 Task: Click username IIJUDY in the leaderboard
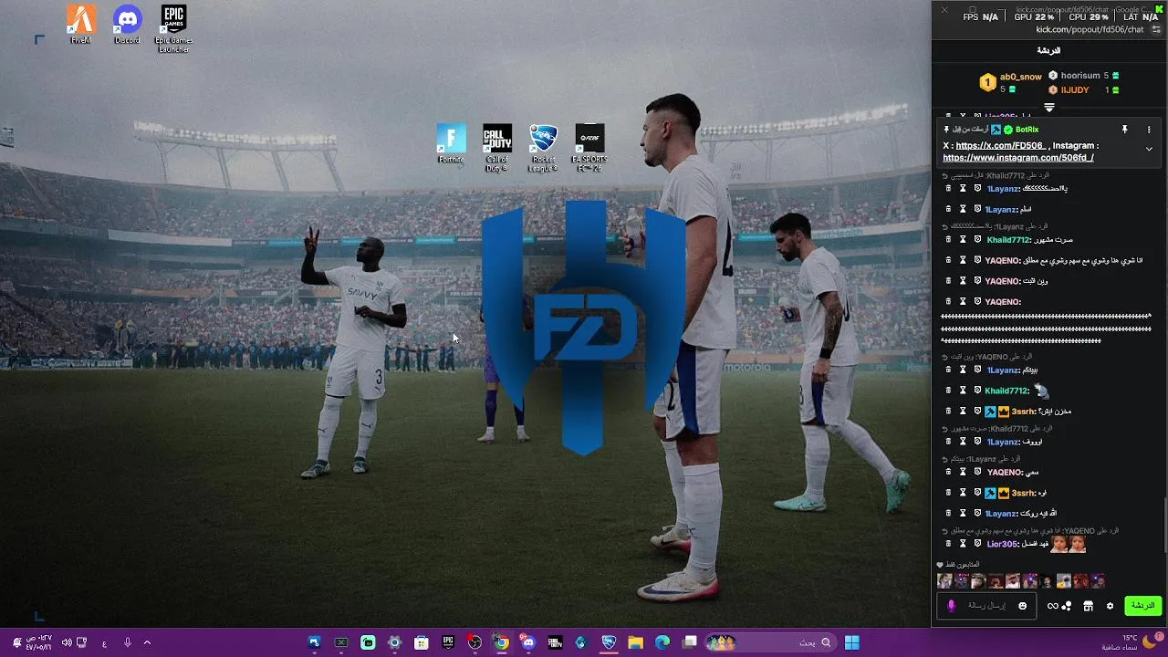click(x=1075, y=90)
